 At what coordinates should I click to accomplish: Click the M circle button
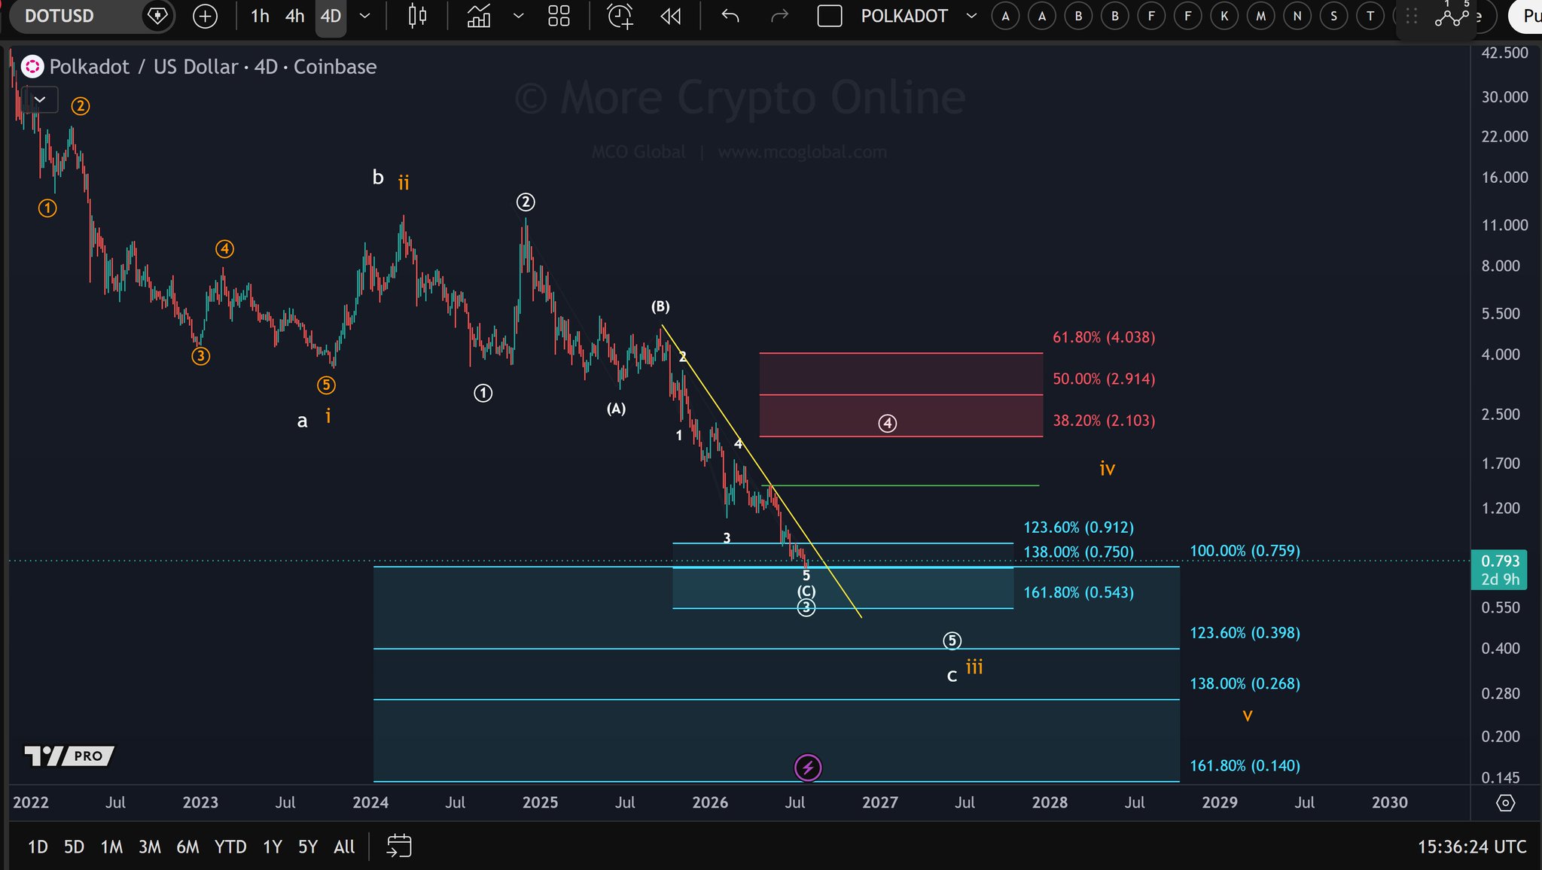[1261, 16]
